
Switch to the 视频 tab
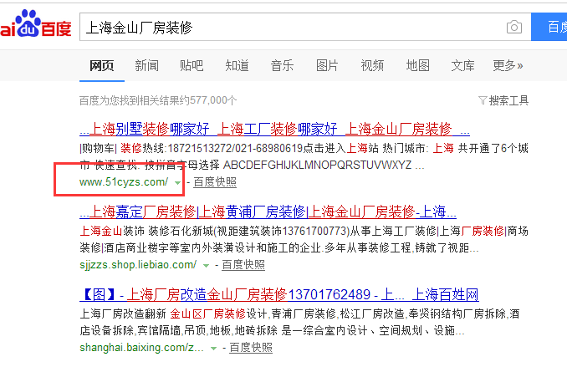[x=372, y=66]
